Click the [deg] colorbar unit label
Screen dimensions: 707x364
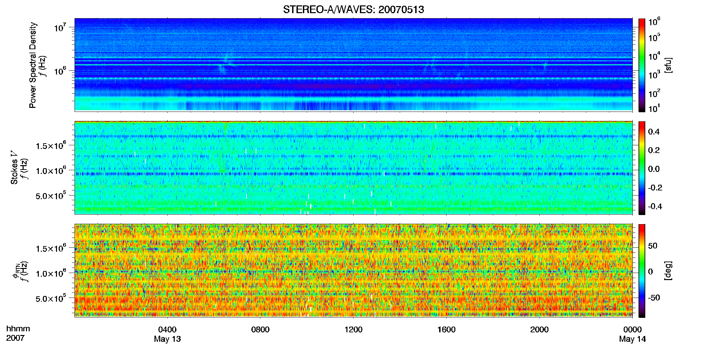click(668, 271)
